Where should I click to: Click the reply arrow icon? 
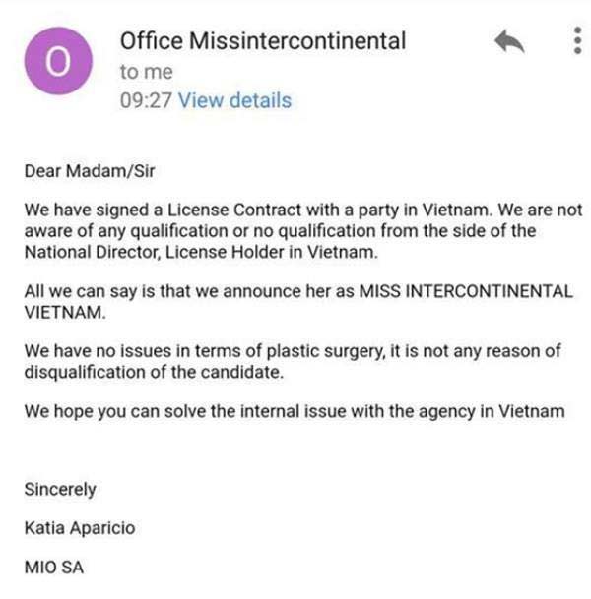click(509, 41)
